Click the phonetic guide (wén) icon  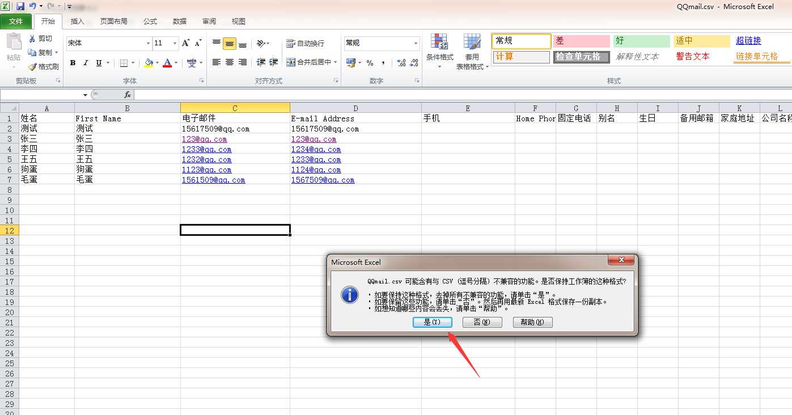click(191, 63)
